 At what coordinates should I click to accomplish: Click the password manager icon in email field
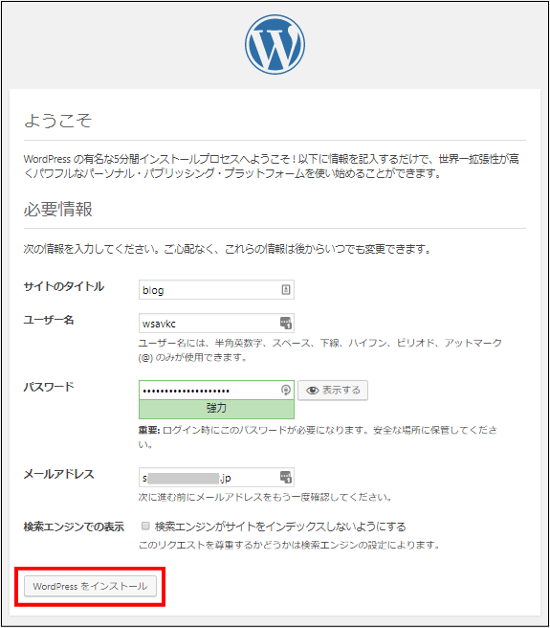click(285, 477)
